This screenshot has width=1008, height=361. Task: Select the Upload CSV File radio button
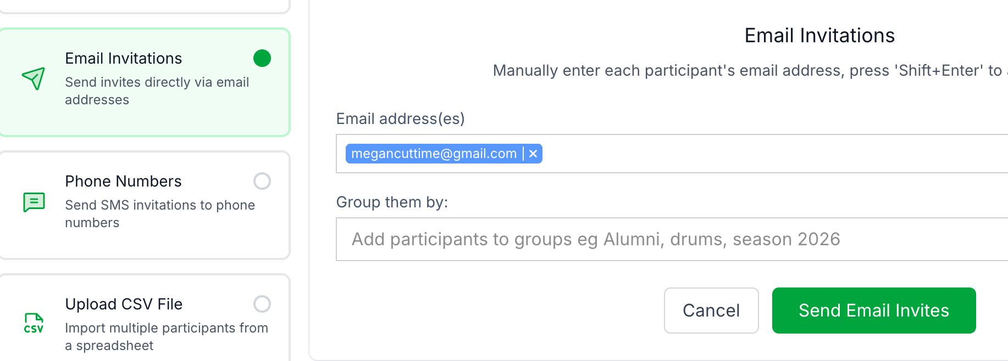262,304
